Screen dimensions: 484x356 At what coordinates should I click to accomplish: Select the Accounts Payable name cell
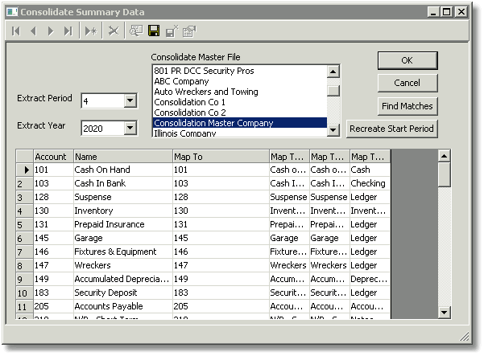(x=123, y=306)
